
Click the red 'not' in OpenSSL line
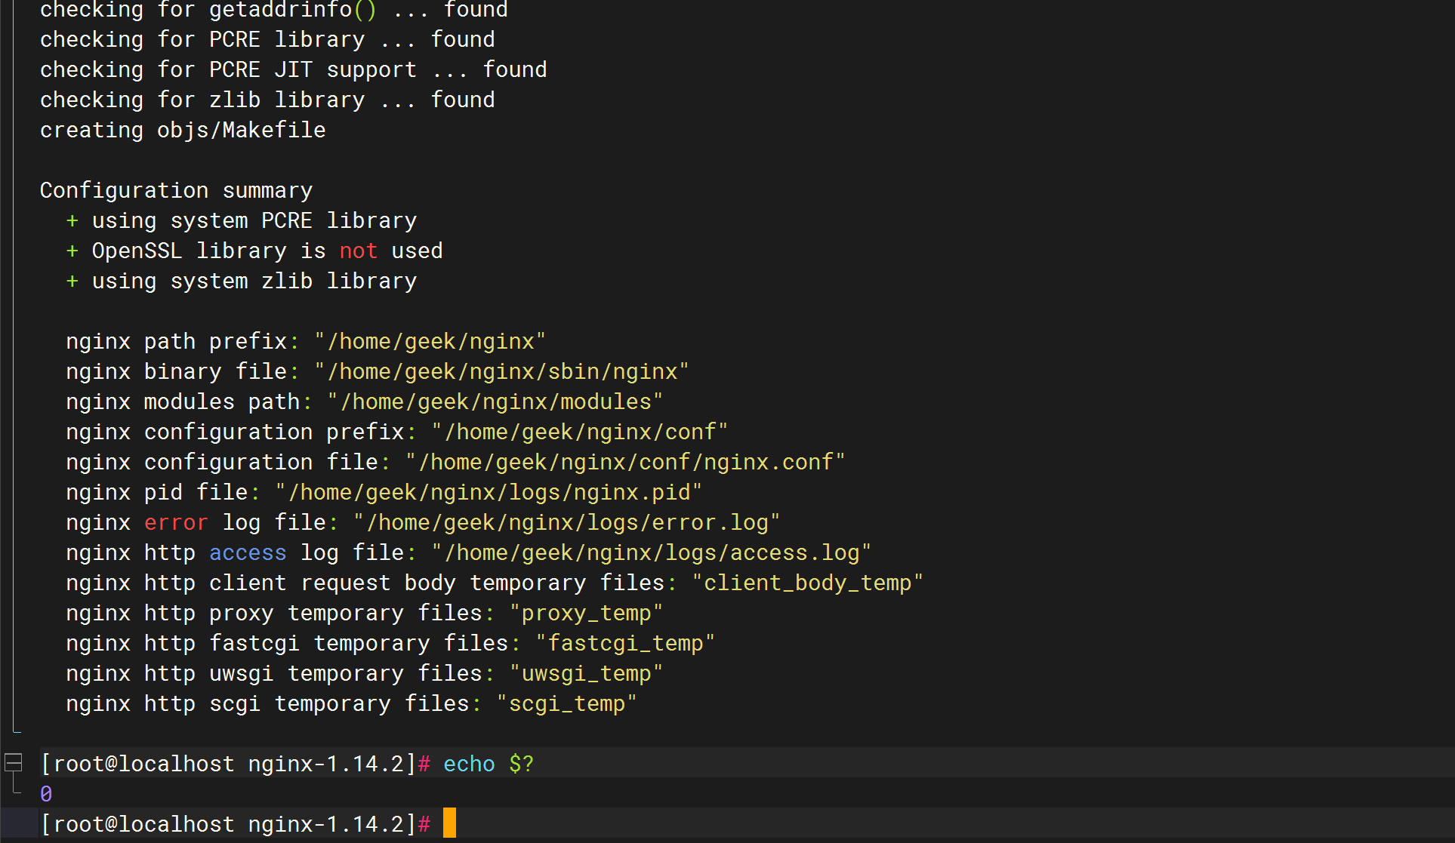click(x=359, y=251)
